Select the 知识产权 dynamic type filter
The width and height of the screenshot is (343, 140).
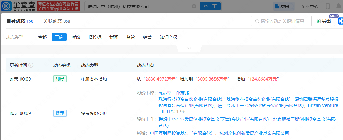(x=168, y=37)
